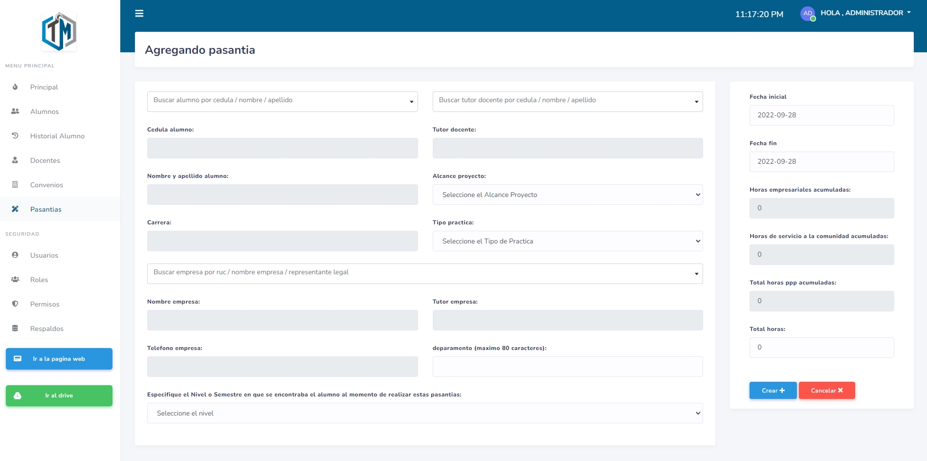Click the Fecha inicial date field
927x461 pixels.
tap(821, 115)
